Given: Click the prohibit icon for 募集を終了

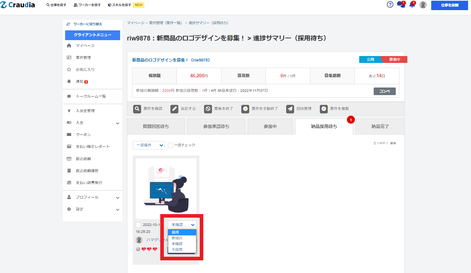Looking at the screenshot, I should 208,109.
